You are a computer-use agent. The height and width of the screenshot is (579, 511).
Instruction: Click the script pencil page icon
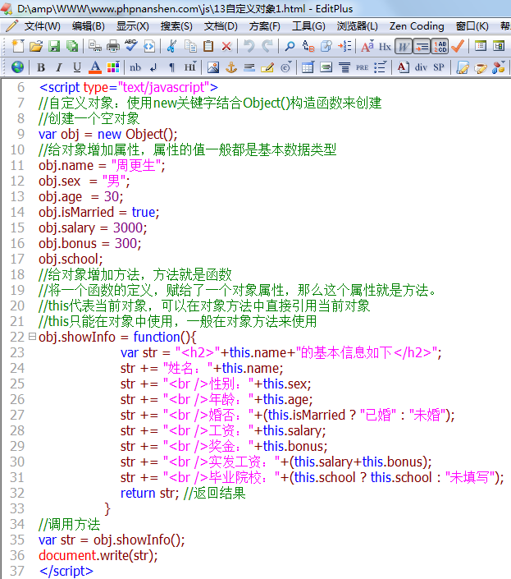[463, 67]
